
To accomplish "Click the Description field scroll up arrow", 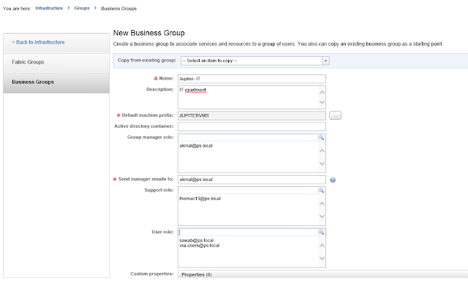I will 322,93.
